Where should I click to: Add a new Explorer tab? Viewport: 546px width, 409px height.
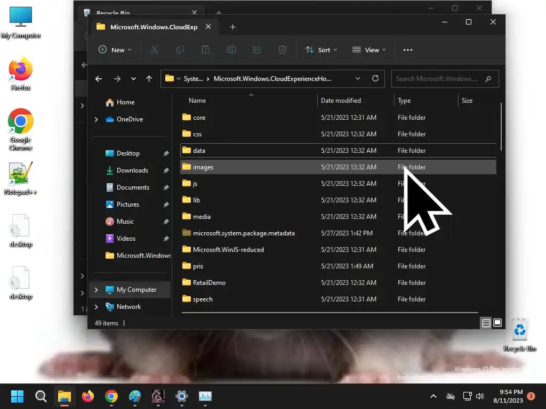(232, 27)
